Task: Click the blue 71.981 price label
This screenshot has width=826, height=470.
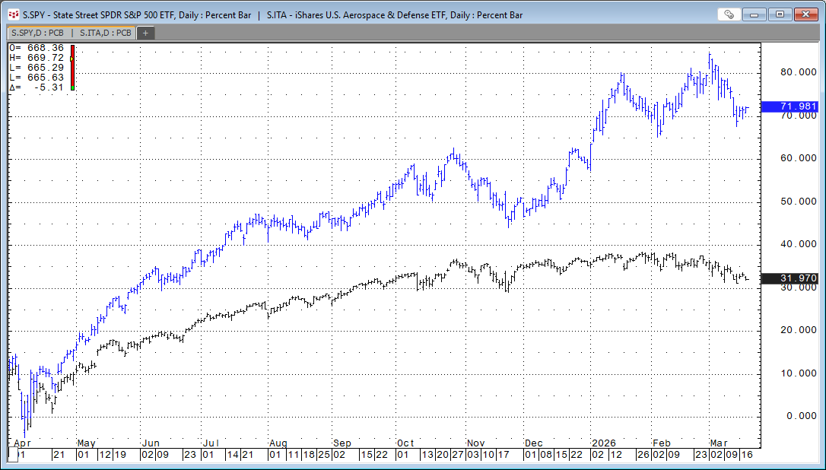Action: click(x=789, y=106)
